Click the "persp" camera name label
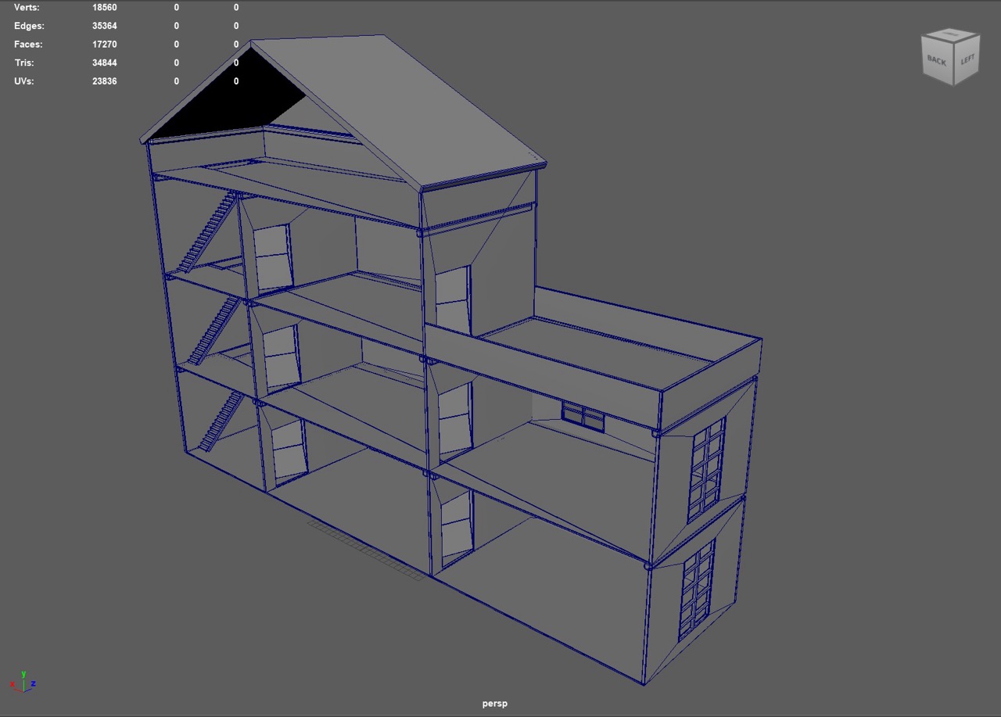This screenshot has width=1001, height=717. (x=495, y=704)
